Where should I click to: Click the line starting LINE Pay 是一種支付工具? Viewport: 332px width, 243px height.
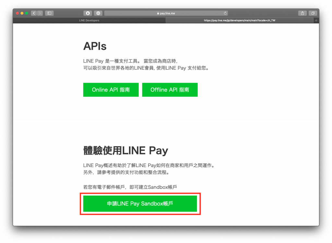click(130, 61)
